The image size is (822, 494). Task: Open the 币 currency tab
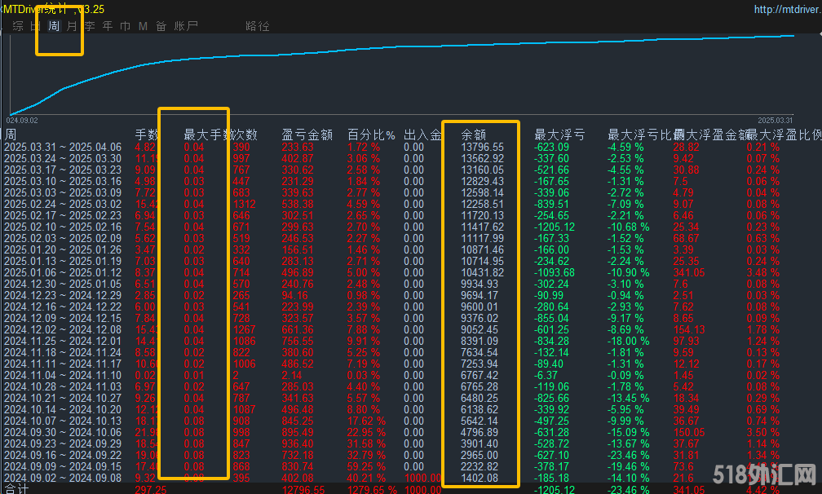pyautogui.click(x=126, y=25)
